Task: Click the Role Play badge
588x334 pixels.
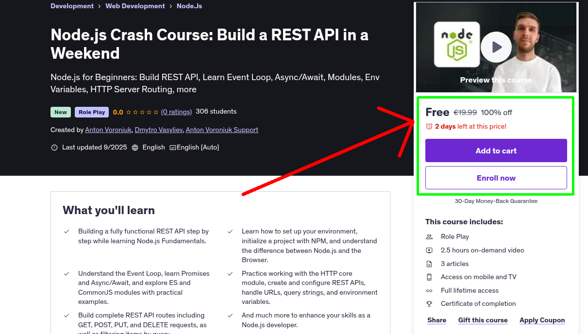Action: click(92, 112)
